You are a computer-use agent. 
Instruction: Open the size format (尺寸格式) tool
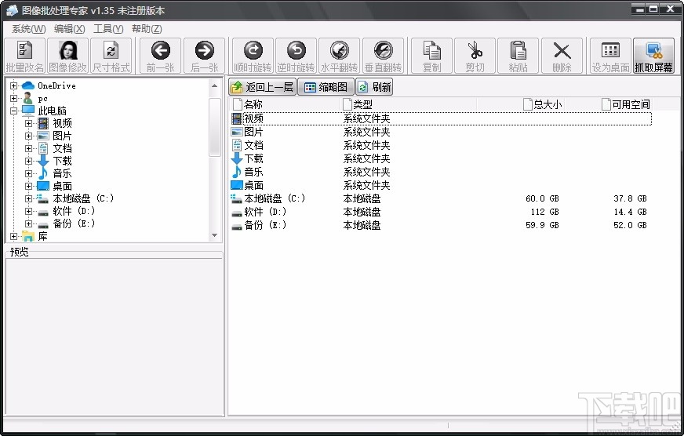click(x=111, y=56)
